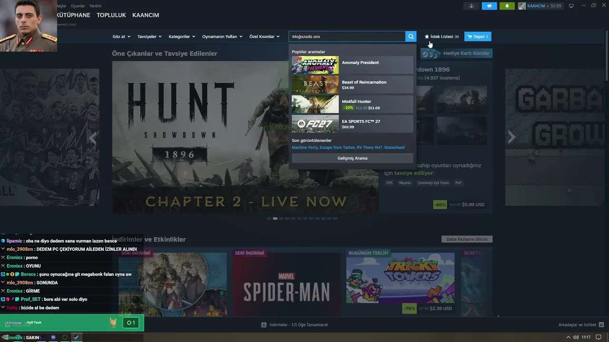Switch to the TOPLULUK tab

coord(111,15)
